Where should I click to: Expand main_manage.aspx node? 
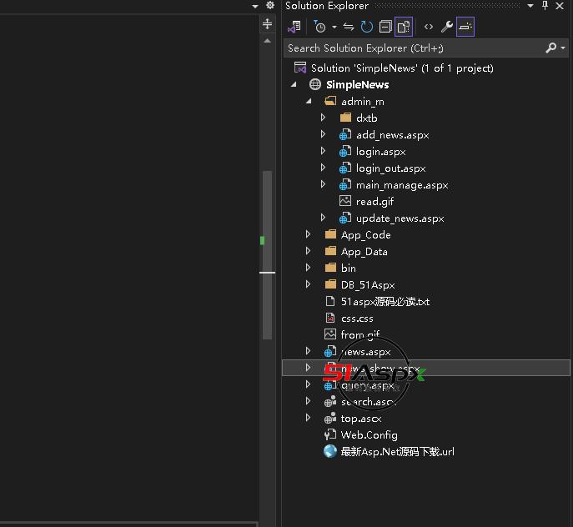(323, 184)
